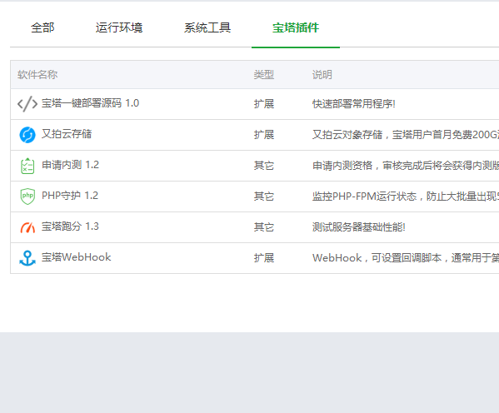This screenshot has height=413, width=499.
Task: Click the 监控PHP-FPM运行状态 description text
Action: pyautogui.click(x=406, y=197)
